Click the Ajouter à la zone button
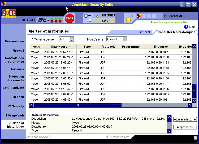This screenshot has width=199, height=144. click(185, 119)
